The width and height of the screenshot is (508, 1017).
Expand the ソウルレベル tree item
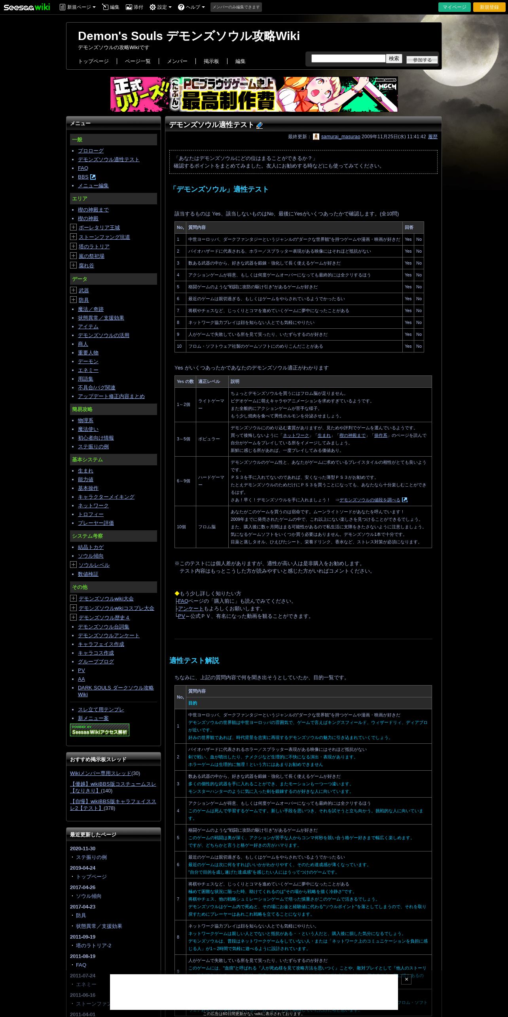tap(73, 565)
